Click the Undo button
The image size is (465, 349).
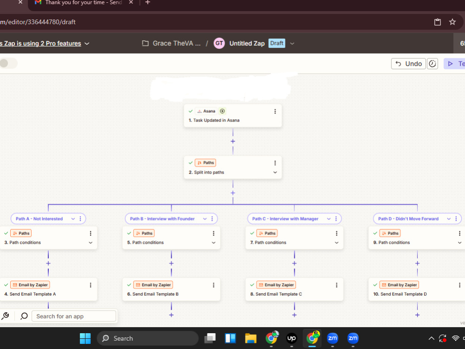tap(408, 64)
